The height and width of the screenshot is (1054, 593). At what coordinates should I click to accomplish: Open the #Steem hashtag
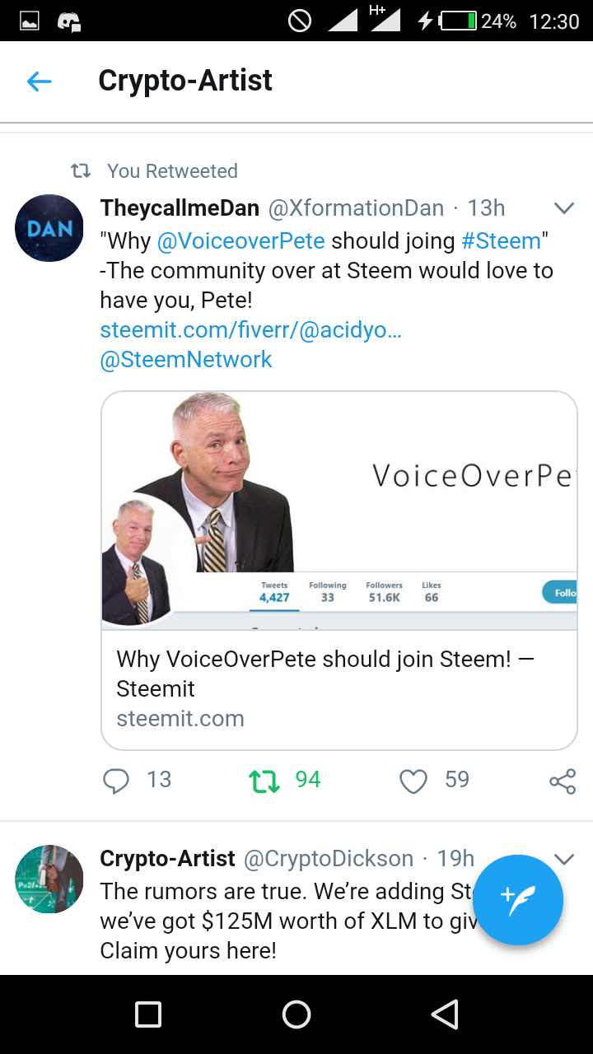click(x=502, y=240)
